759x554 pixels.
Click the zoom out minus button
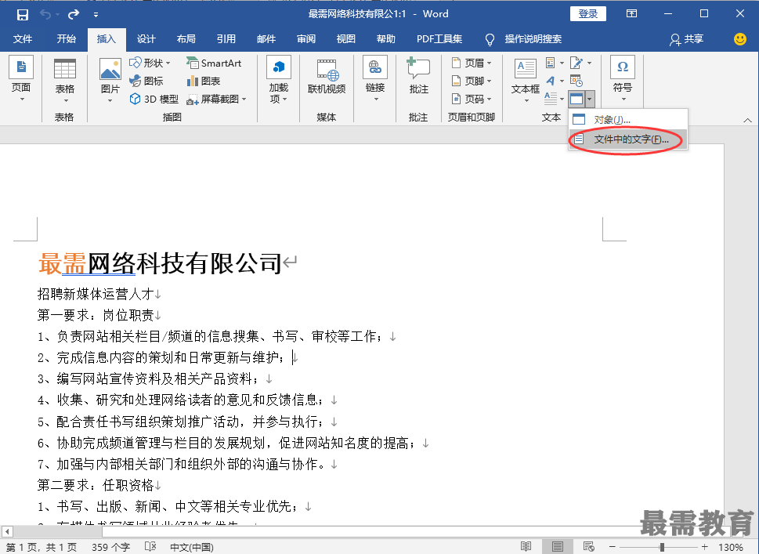pos(613,547)
